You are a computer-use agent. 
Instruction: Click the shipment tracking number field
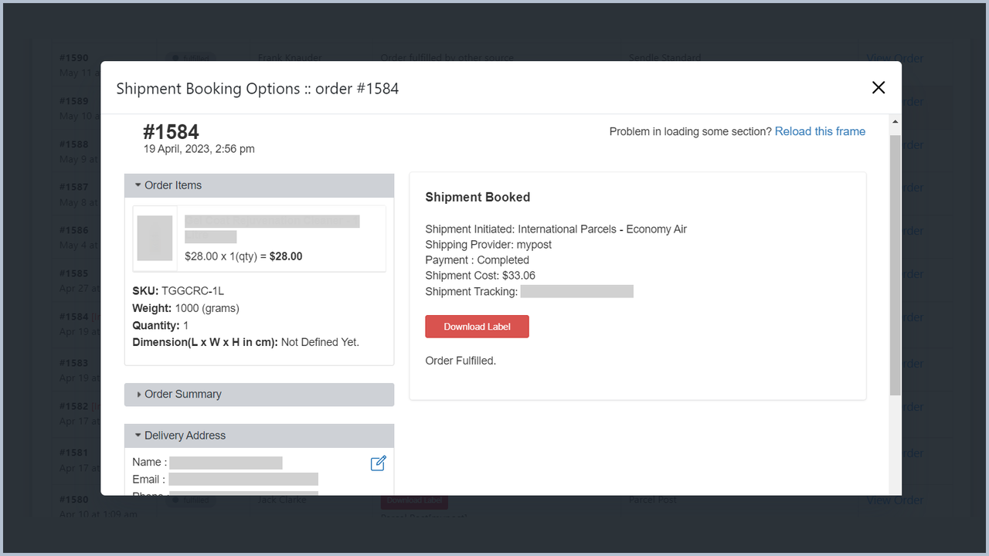(x=576, y=291)
